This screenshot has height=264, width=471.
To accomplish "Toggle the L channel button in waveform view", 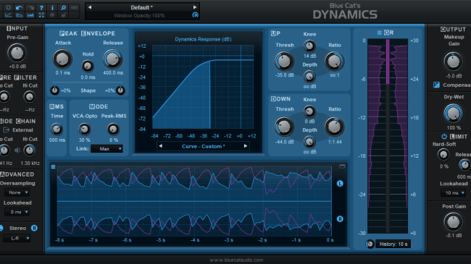I will tap(340, 184).
